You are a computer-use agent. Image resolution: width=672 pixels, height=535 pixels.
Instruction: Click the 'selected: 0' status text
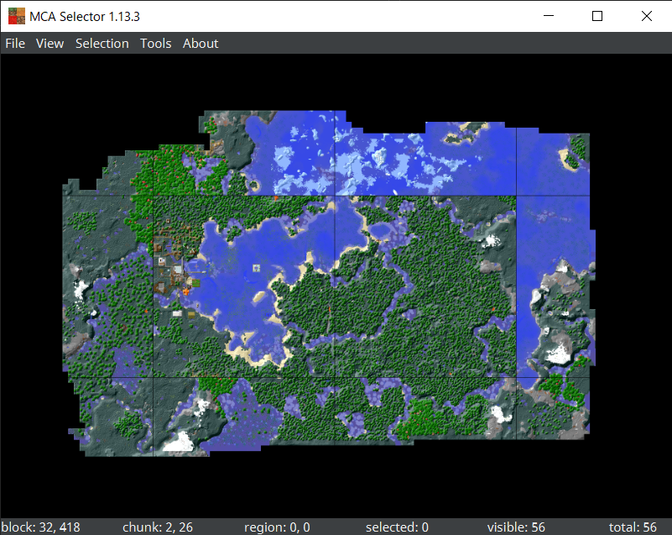pyautogui.click(x=397, y=527)
